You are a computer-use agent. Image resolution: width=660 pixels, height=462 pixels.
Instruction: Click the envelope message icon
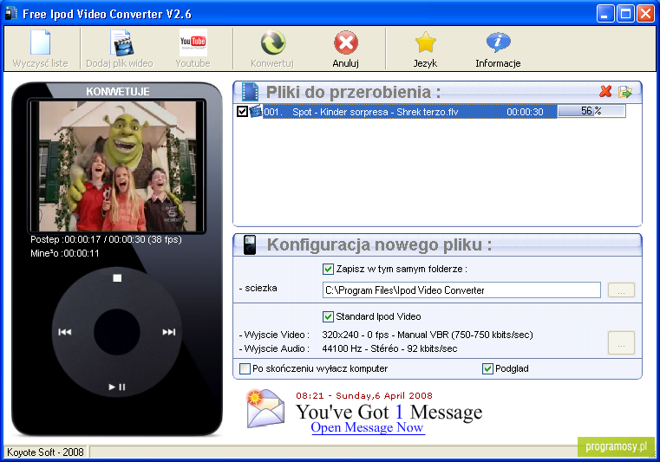click(x=265, y=408)
